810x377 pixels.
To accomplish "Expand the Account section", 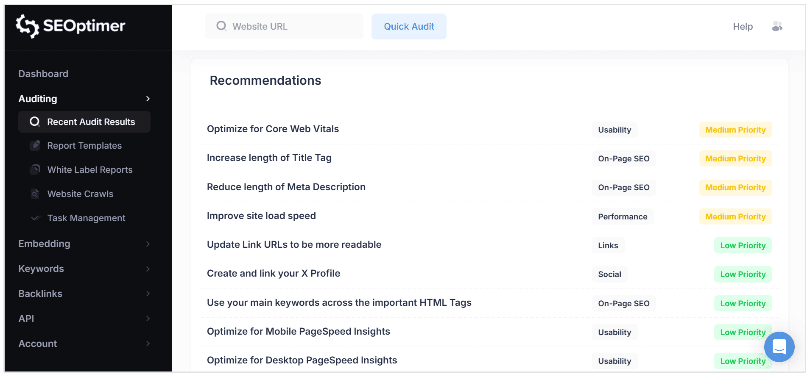I will pyautogui.click(x=148, y=344).
